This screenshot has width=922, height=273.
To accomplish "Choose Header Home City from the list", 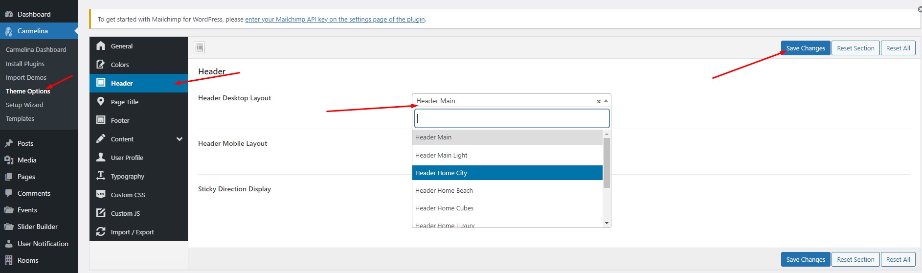I will click(507, 173).
